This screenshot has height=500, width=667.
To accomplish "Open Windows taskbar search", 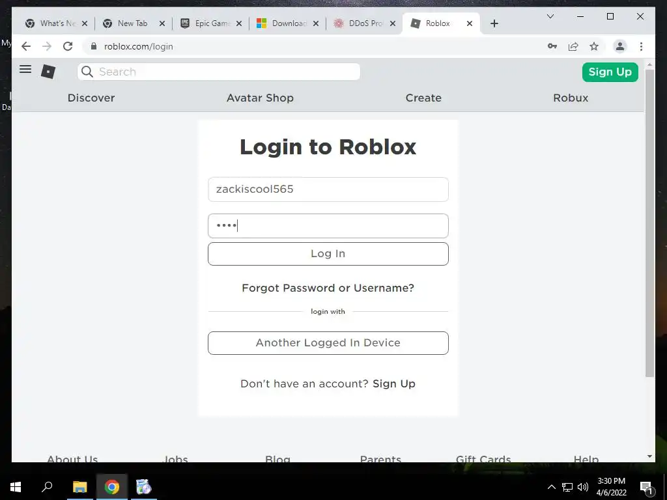I will (47, 487).
